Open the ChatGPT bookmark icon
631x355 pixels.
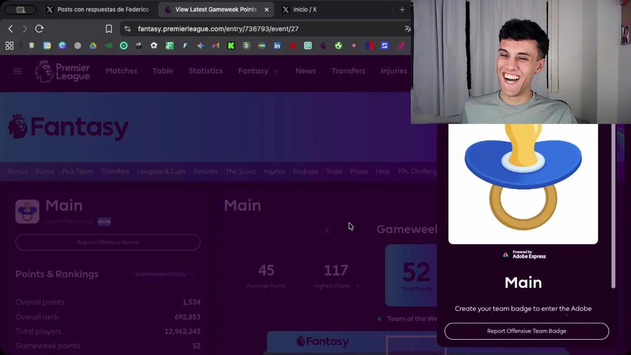click(77, 46)
